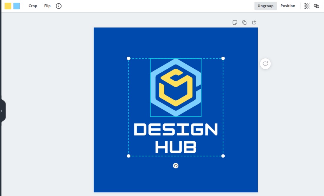Ungroup the selected elements
The height and width of the screenshot is (196, 324).
(265, 6)
